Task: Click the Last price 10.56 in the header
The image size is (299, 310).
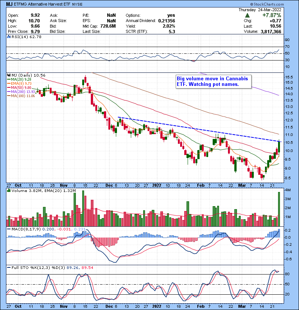Action: pyautogui.click(x=275, y=26)
